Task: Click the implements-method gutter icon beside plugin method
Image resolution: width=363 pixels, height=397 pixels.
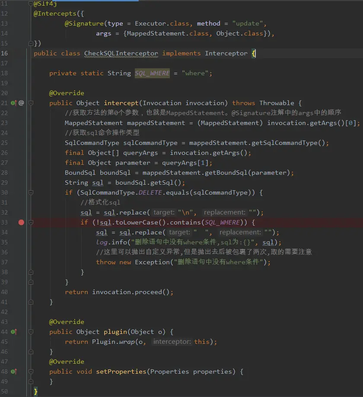Action: point(14,332)
